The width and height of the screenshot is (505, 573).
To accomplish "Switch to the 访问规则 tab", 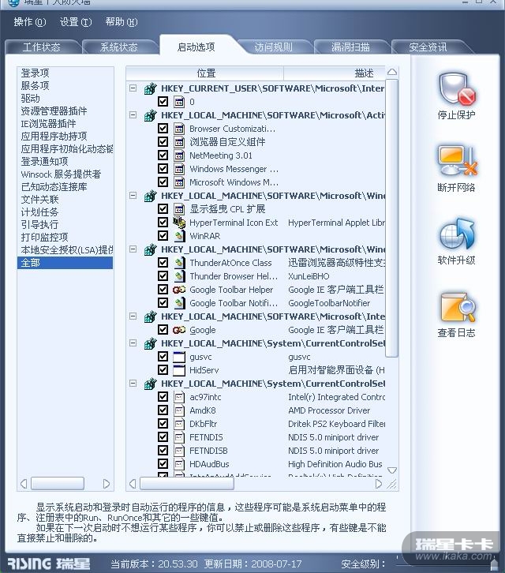I will pyautogui.click(x=273, y=47).
